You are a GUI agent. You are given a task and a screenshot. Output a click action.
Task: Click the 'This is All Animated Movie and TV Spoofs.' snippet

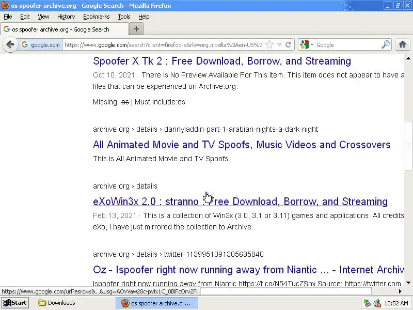pyautogui.click(x=162, y=159)
